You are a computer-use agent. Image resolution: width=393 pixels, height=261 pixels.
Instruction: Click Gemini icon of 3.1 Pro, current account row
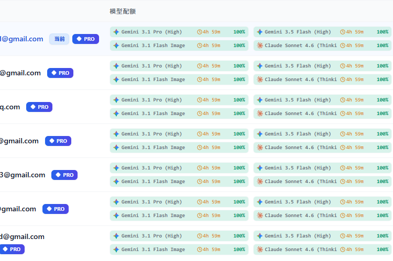click(x=116, y=32)
